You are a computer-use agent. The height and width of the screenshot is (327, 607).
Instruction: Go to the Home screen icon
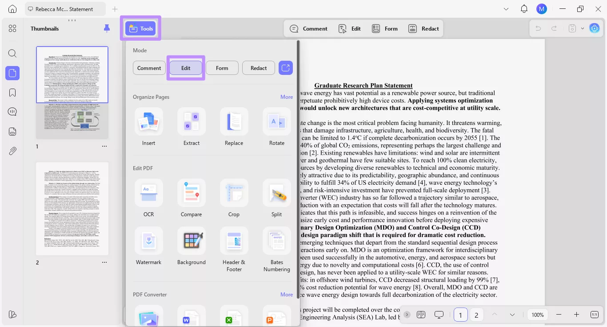point(12,9)
